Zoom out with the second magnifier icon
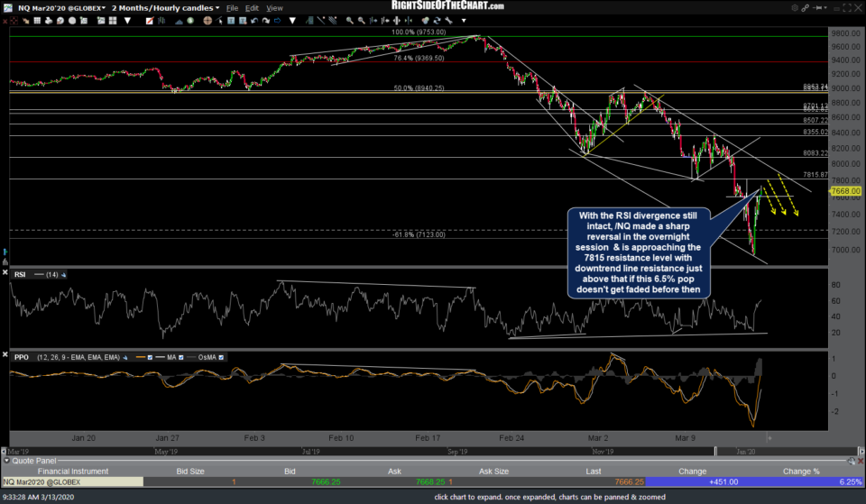866x504 pixels. [x=361, y=21]
